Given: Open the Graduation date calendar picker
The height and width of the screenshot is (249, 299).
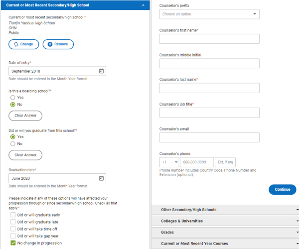Looking at the screenshot, I should 101,178.
